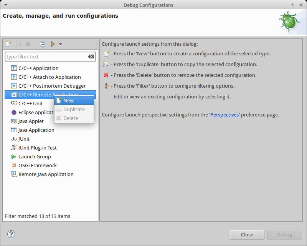Click 'Filter matched 13 of 13 items' text
The width and height of the screenshot is (307, 246).
[37, 216]
